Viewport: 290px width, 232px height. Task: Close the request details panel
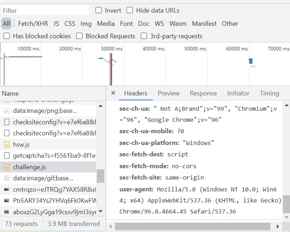(x=113, y=93)
